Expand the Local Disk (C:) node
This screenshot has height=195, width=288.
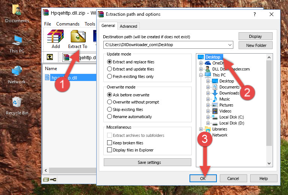point(208,117)
